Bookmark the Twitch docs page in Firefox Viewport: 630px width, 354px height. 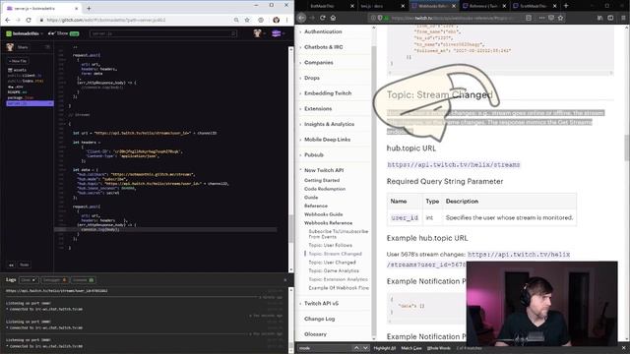(560, 18)
